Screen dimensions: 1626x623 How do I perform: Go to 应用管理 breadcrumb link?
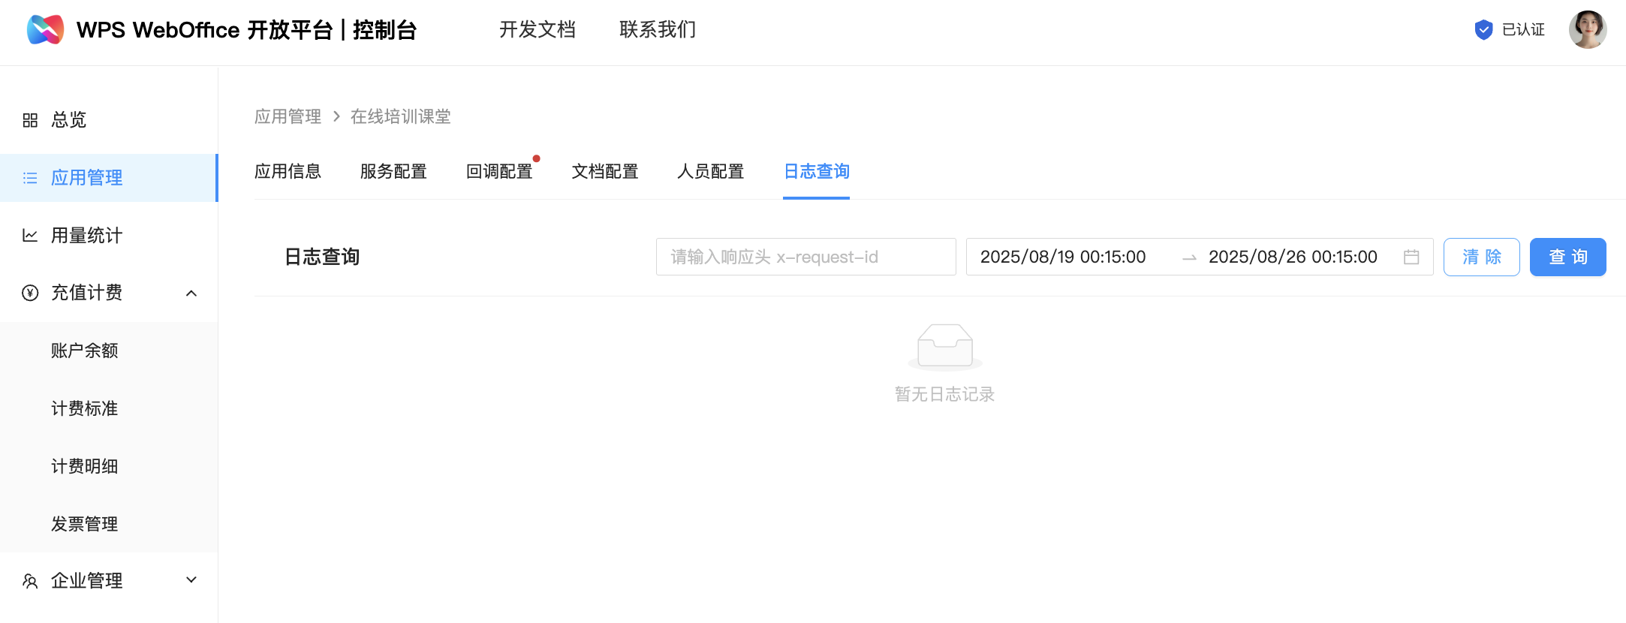tap(288, 116)
